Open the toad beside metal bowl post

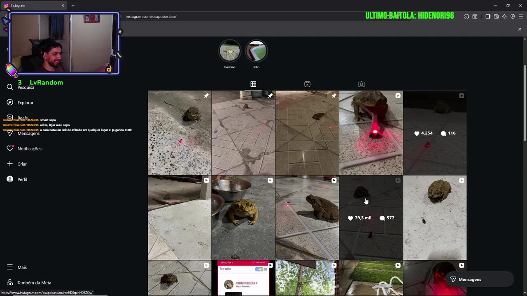[x=243, y=217]
